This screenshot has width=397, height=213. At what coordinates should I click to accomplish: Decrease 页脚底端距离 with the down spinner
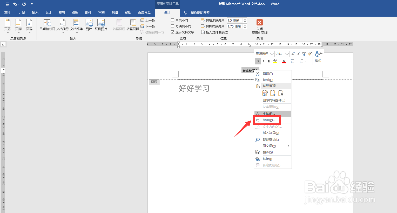[x=245, y=28]
